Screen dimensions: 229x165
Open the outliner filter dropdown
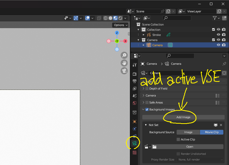tap(216, 18)
